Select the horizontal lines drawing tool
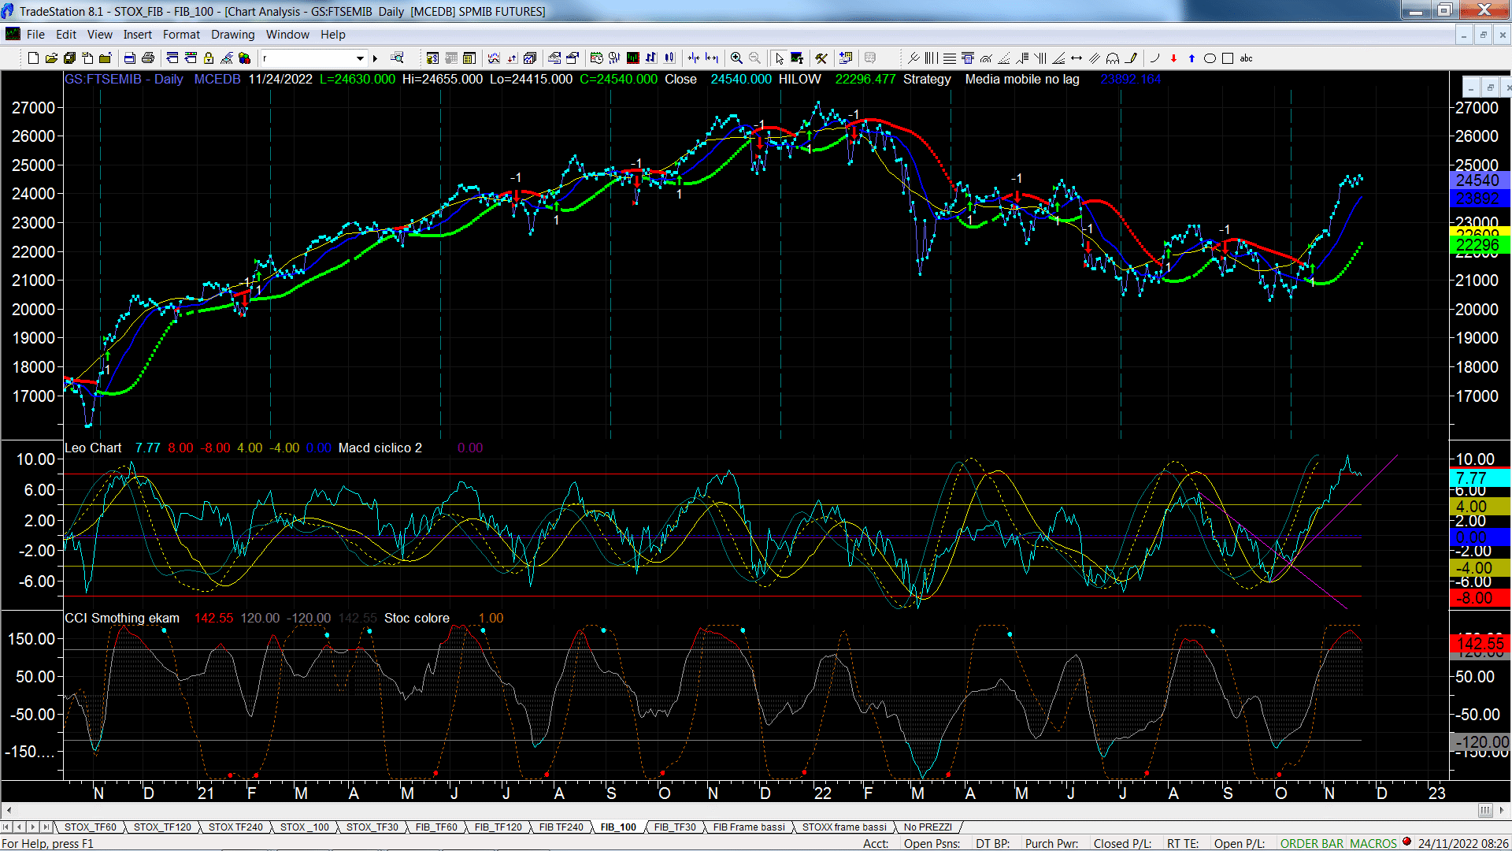Image resolution: width=1512 pixels, height=851 pixels. pyautogui.click(x=950, y=58)
